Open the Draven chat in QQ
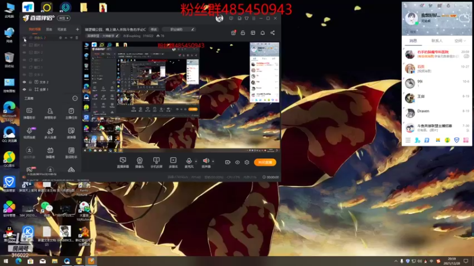Image resolution: width=474 pixels, height=266 pixels. (437, 113)
